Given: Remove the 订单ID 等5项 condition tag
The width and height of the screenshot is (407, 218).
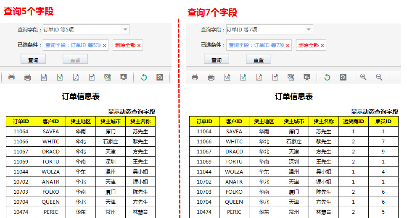Looking at the screenshot, I should click(x=105, y=45).
